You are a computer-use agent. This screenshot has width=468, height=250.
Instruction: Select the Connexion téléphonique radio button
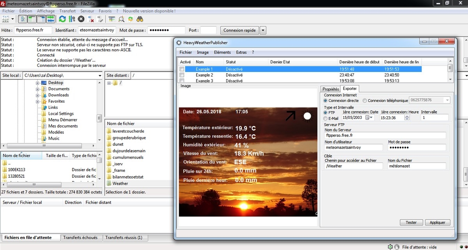[365, 101]
